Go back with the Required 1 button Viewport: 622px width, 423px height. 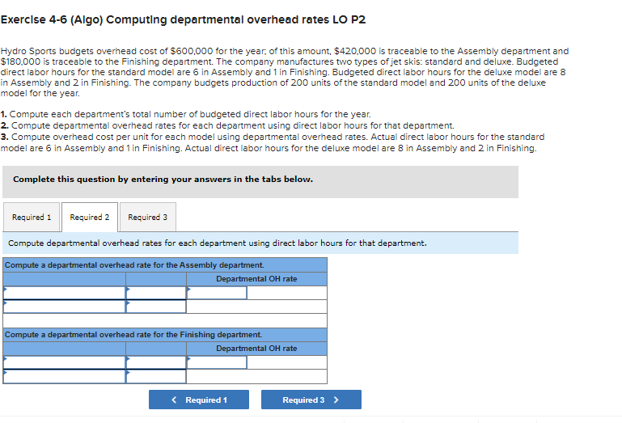[x=199, y=400]
